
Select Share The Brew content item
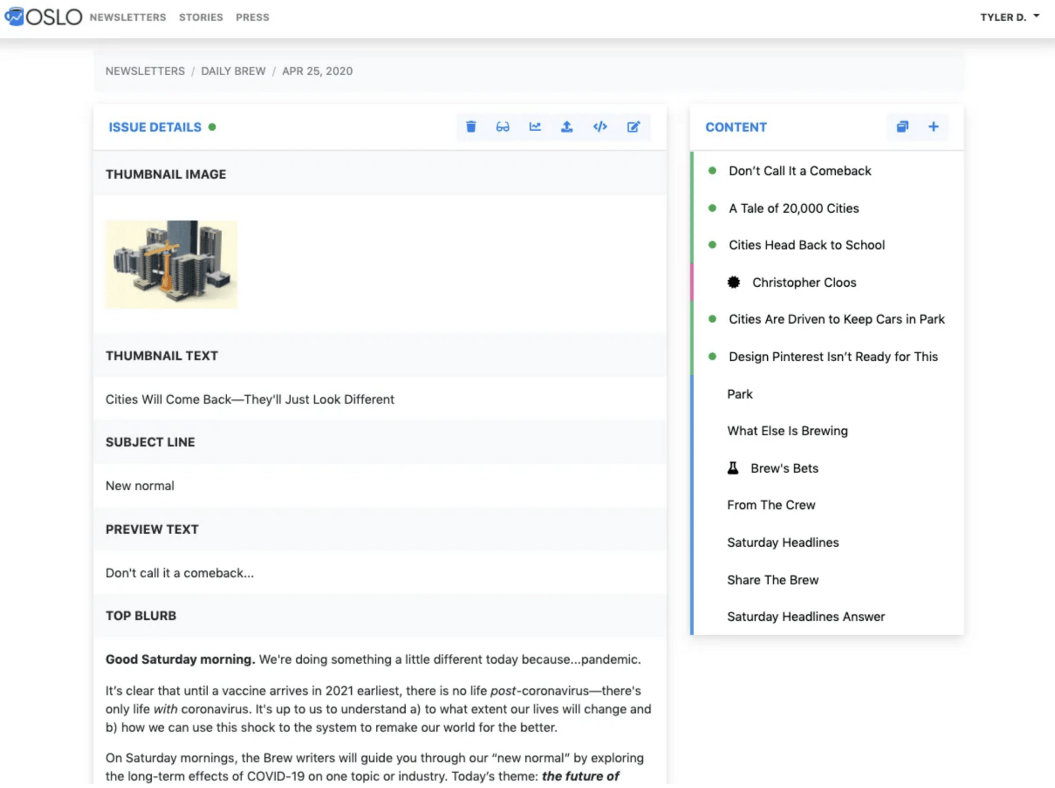click(773, 580)
